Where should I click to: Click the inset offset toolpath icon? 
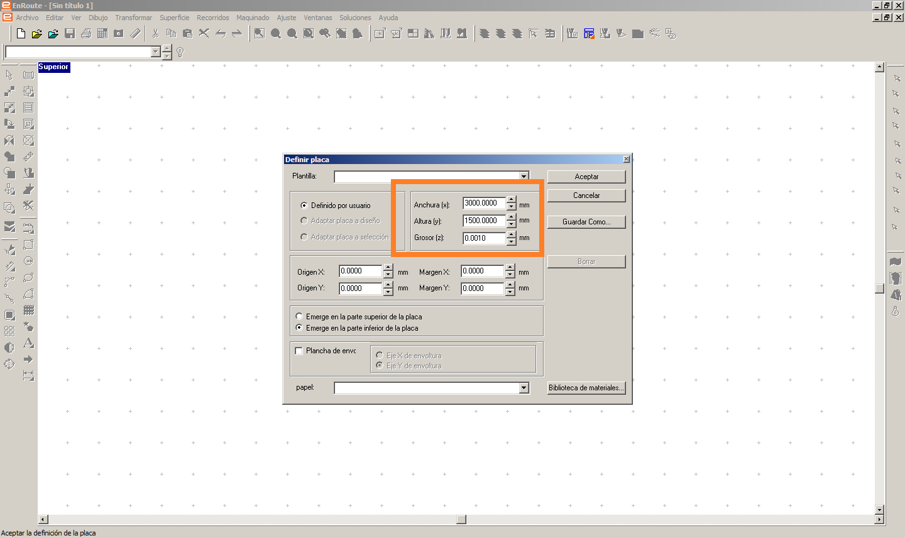pos(28,124)
